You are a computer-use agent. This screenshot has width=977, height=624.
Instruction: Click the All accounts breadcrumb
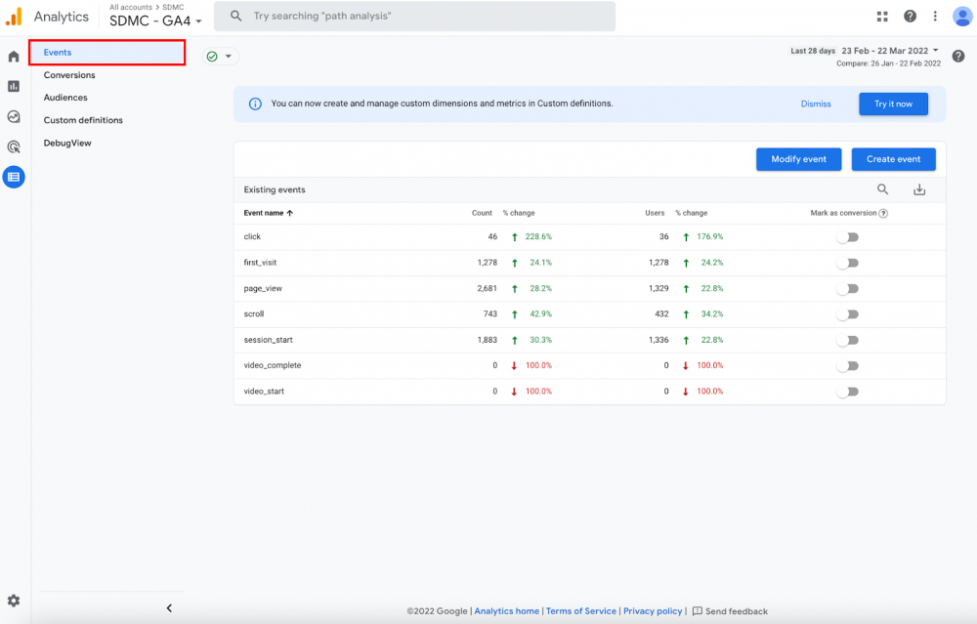131,7
